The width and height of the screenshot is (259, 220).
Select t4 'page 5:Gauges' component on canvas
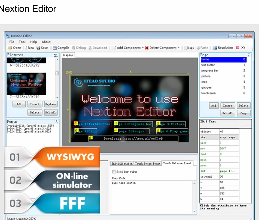132,131
